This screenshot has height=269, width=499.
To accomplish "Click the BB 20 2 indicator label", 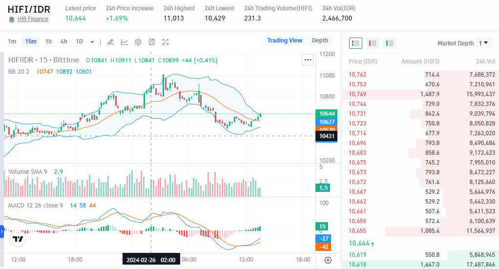I will [x=19, y=72].
